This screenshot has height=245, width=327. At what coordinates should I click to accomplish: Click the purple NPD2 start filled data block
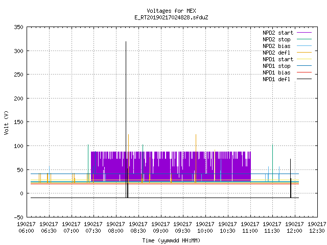click(x=171, y=167)
